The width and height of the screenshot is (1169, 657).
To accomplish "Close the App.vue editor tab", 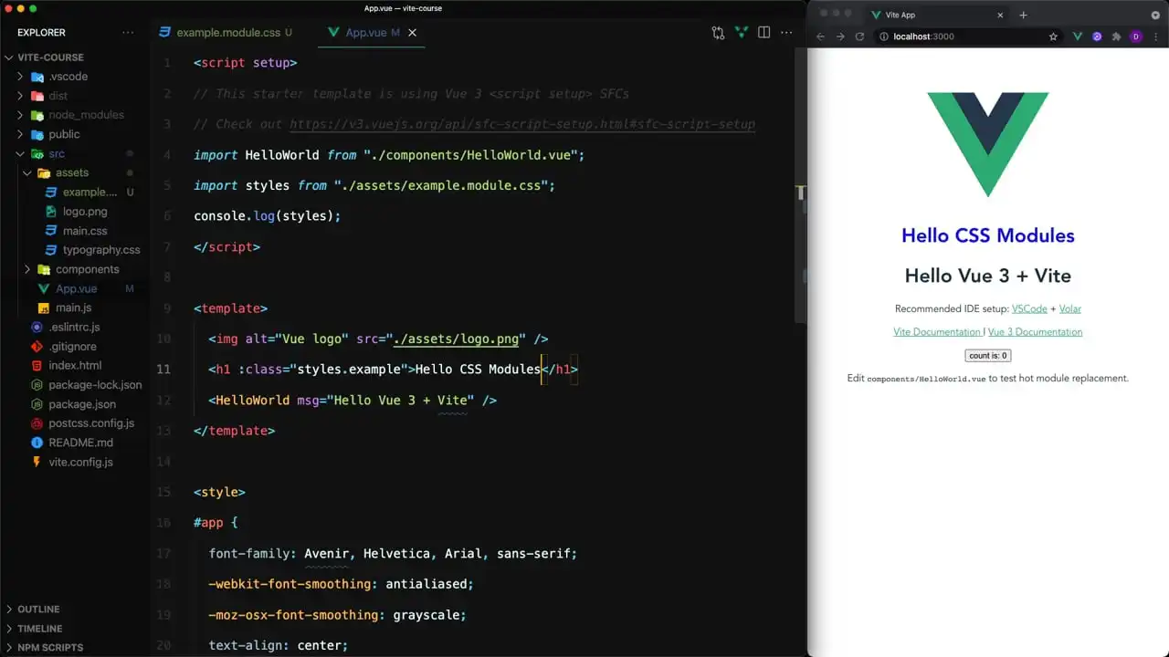I will [412, 33].
